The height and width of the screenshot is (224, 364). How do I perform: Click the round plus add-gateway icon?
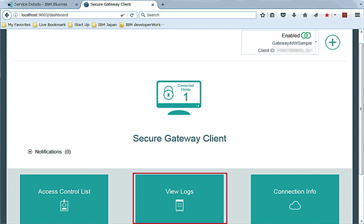click(332, 42)
